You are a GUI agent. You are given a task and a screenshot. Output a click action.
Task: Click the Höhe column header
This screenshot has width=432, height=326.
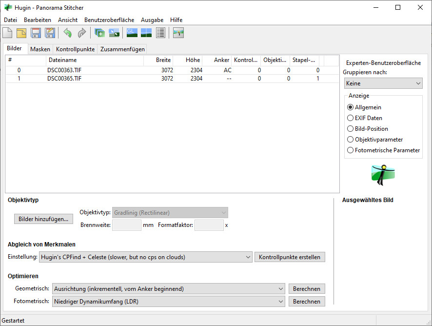pyautogui.click(x=188, y=60)
